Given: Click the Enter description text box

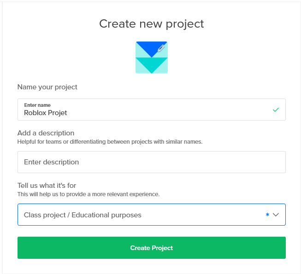Looking at the screenshot, I should pos(152,162).
